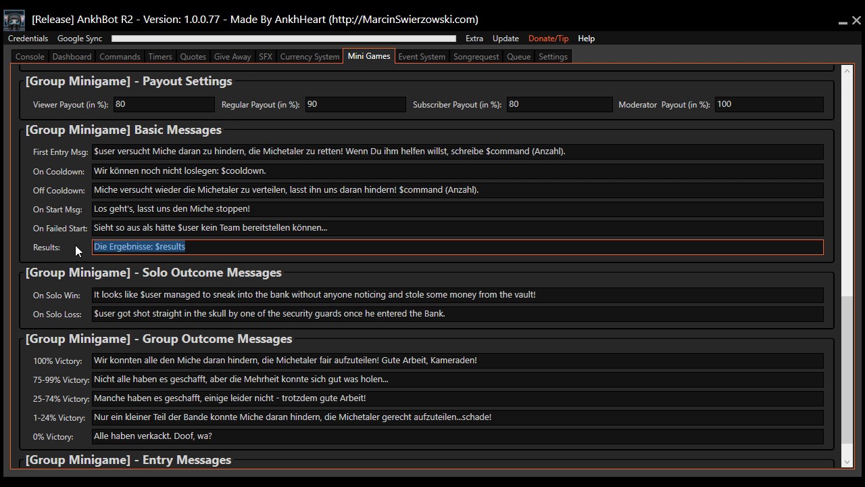Screen dimensions: 865x487
Task: Click the vertical scrollbar thumb
Action: (x=847, y=369)
